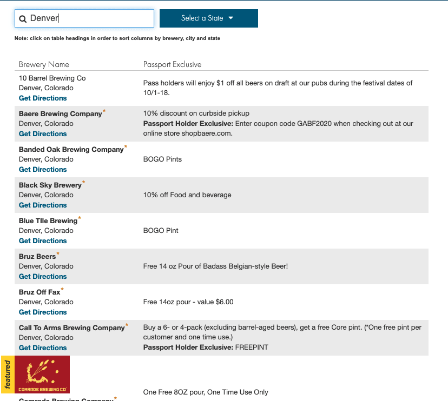Viewport: 448px width, 401px height.
Task: Click the Banded Oak Brewing Company name
Action: [x=71, y=150]
